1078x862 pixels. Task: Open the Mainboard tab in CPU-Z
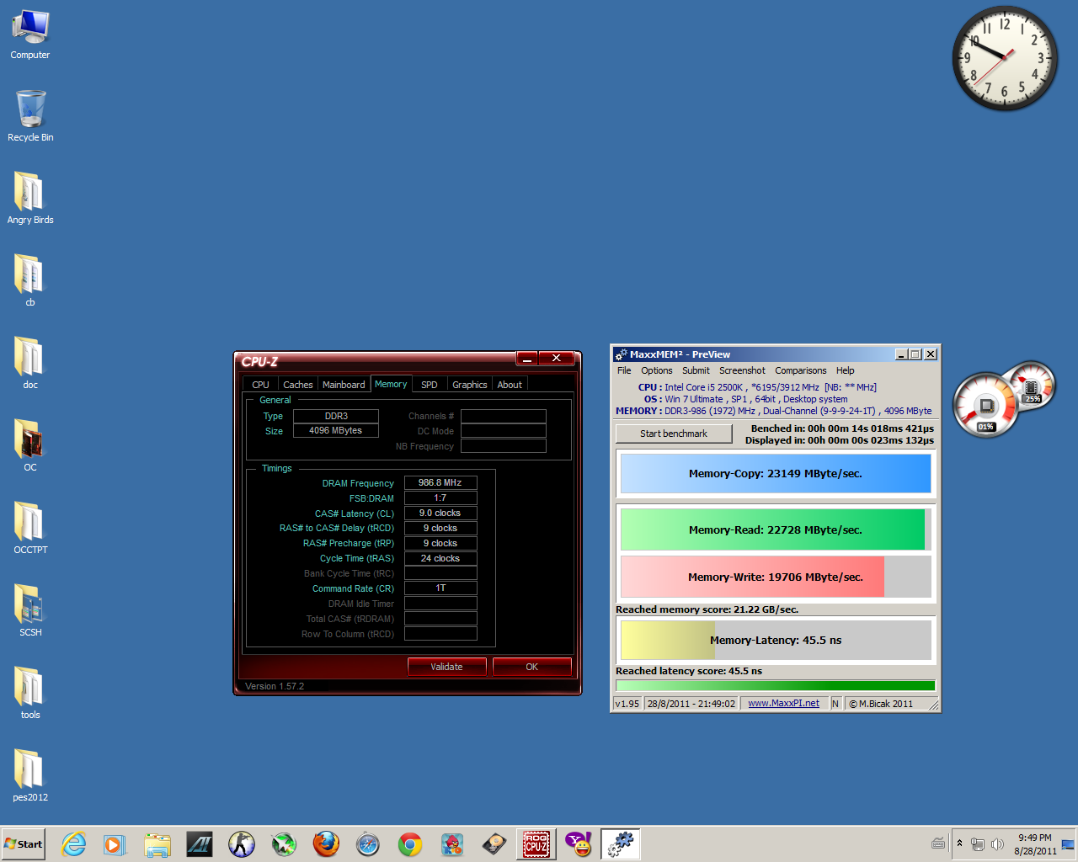344,385
